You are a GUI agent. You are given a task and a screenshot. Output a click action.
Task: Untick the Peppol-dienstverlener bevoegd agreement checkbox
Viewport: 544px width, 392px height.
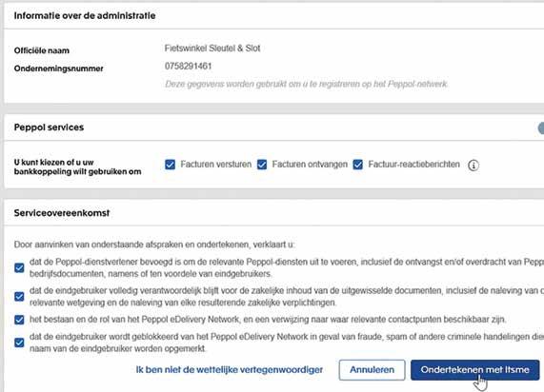[19, 267]
